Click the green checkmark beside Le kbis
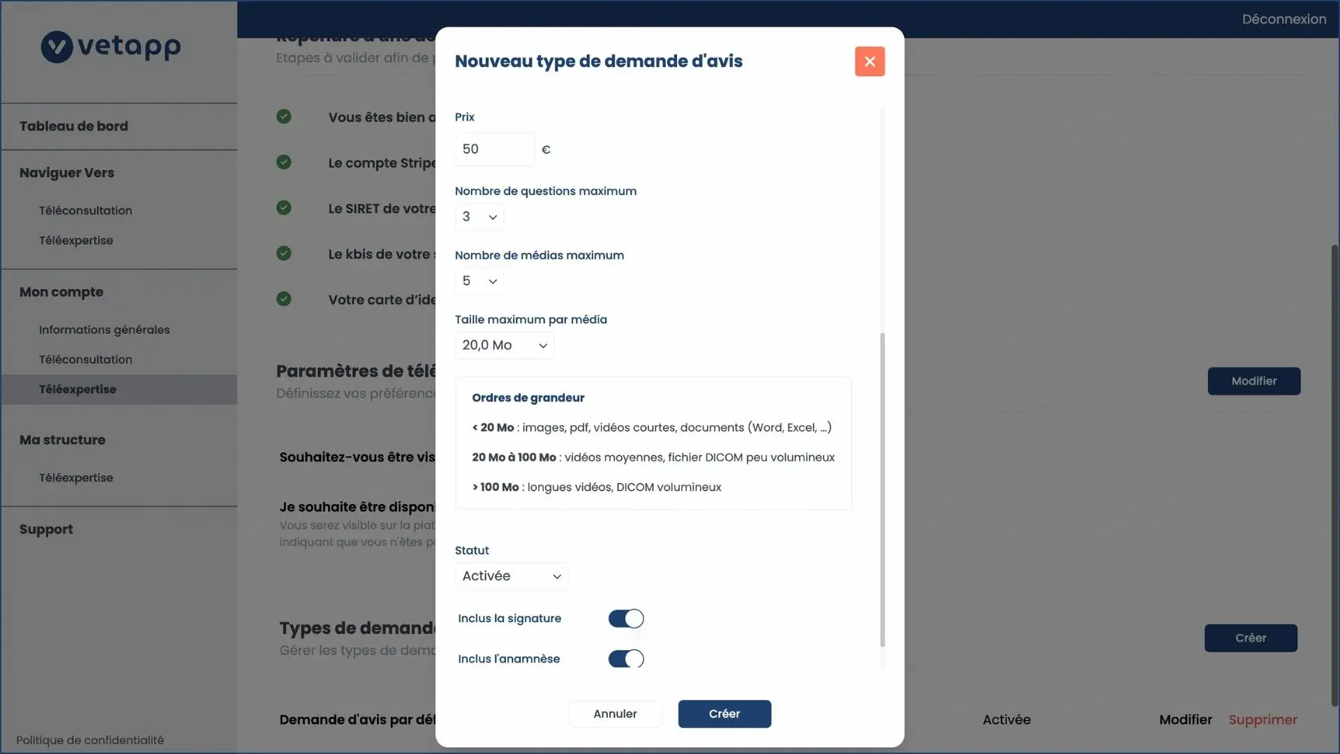The height and width of the screenshot is (754, 1340). point(283,253)
